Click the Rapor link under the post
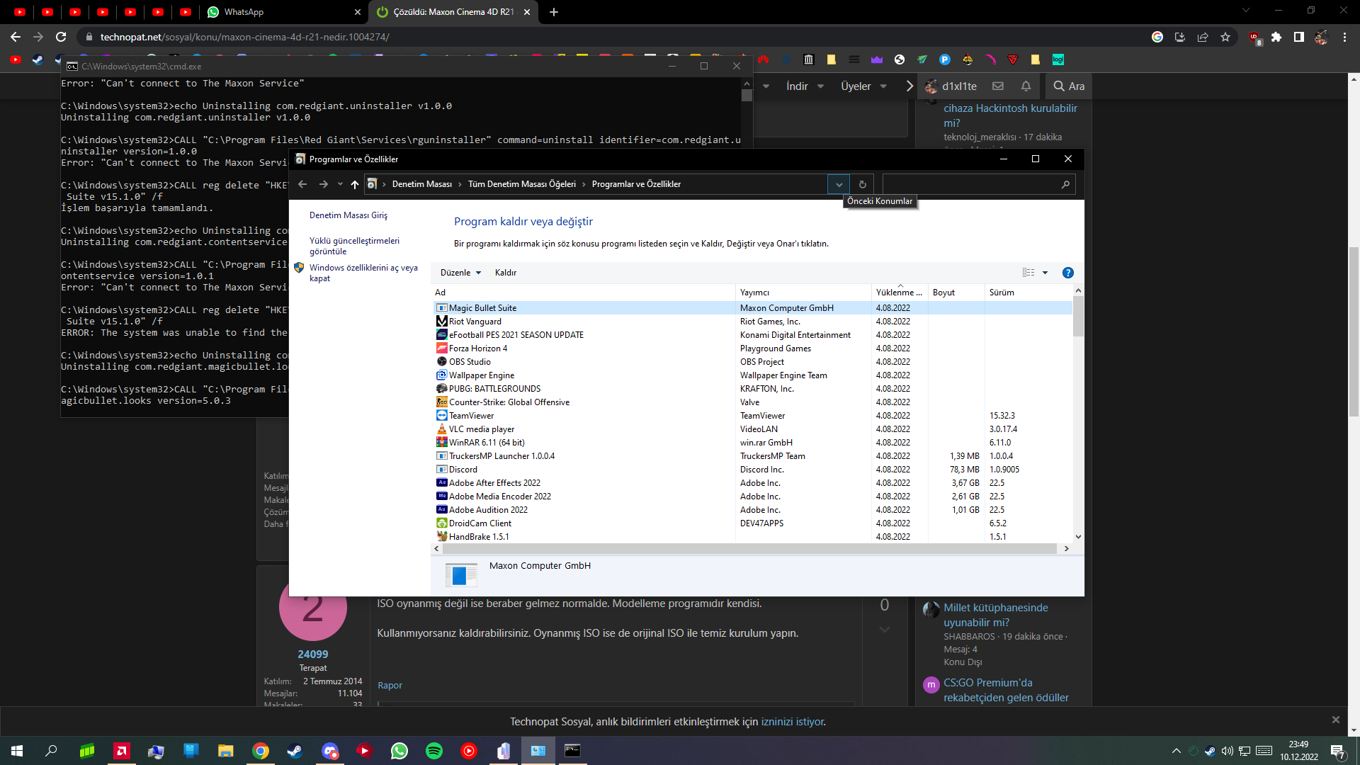 (390, 686)
